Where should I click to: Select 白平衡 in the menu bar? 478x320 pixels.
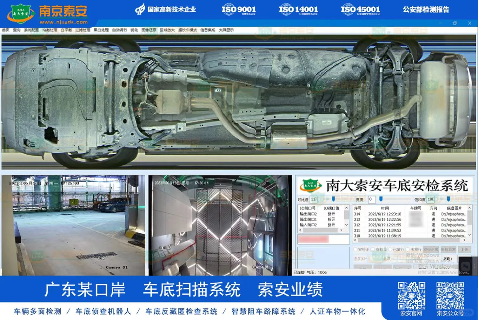pos(66,30)
